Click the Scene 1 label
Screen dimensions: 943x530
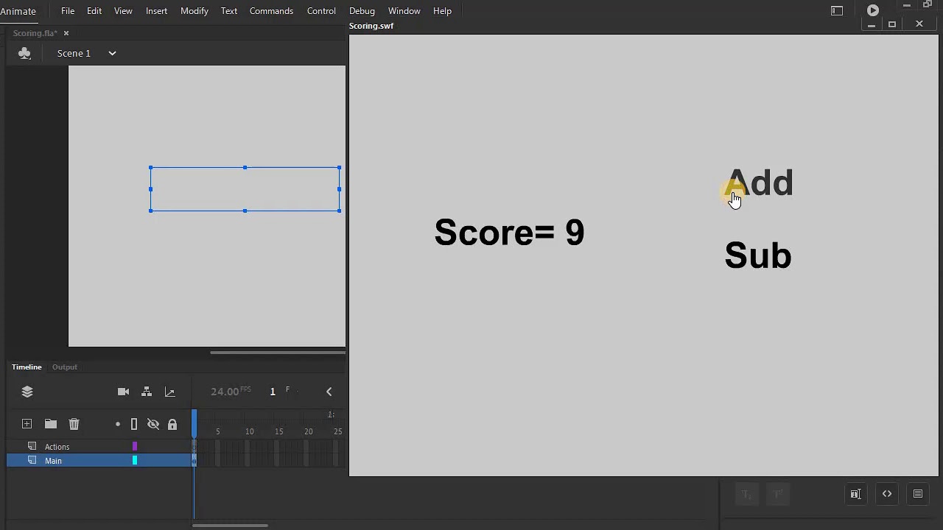click(74, 53)
